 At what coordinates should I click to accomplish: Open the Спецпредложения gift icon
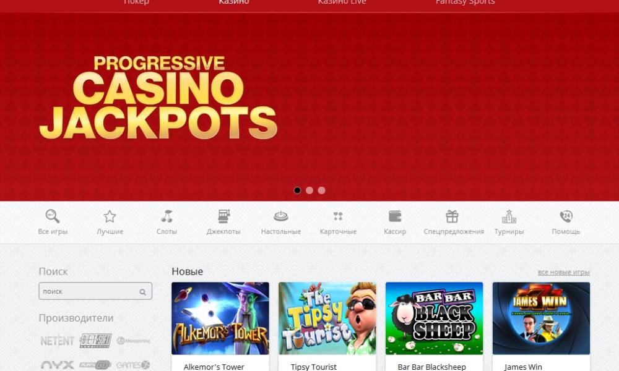(x=452, y=216)
